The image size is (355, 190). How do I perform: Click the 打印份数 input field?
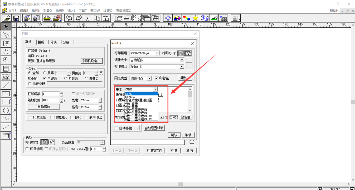click(51, 94)
